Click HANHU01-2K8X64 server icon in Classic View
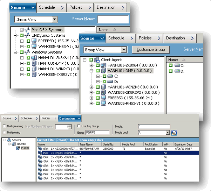The height and width of the screenshot is (191, 211). 34,58
